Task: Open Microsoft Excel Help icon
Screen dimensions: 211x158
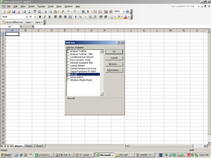Action: click(x=127, y=12)
